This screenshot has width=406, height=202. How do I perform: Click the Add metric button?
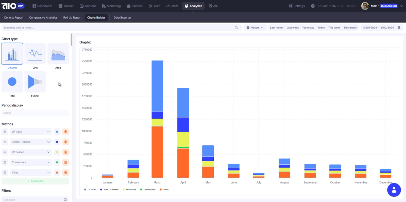click(x=35, y=181)
